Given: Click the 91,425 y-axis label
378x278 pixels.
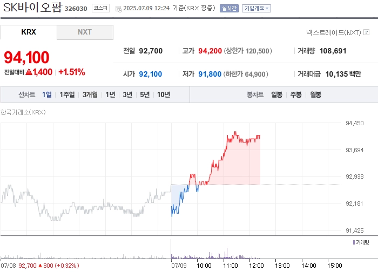Looking at the screenshot, I should [x=354, y=230].
